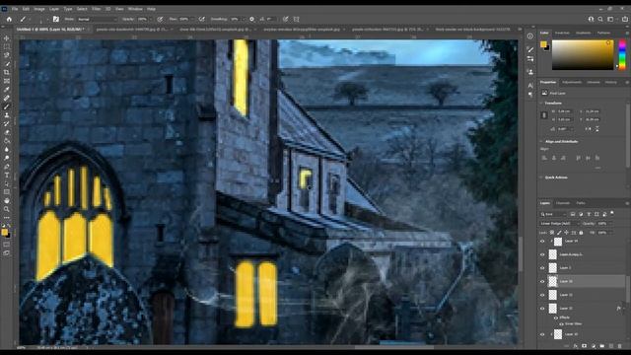Open the brush Mode dropdown
The width and height of the screenshot is (631, 355).
(97, 19)
